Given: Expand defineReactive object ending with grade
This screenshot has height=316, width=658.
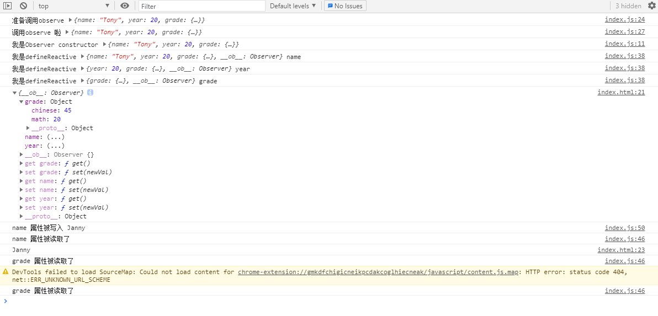Looking at the screenshot, I should pos(82,81).
